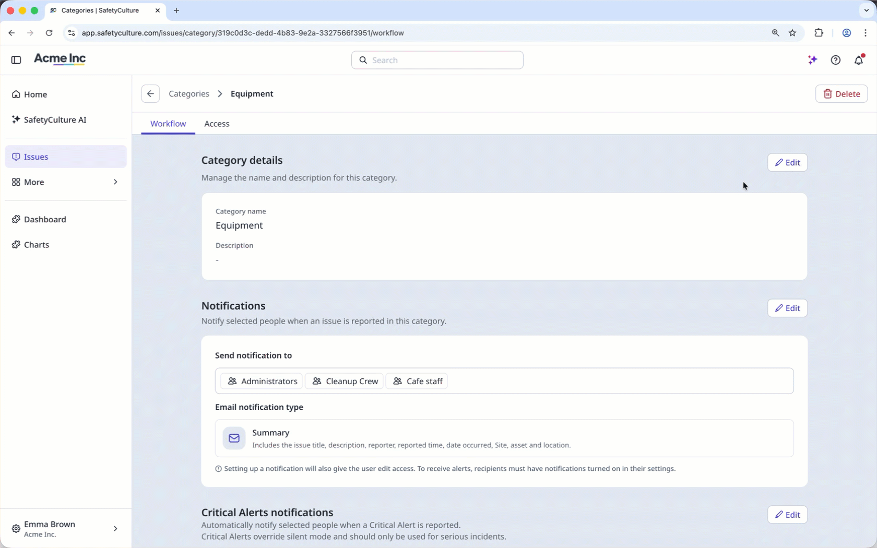
Task: Click the Acme Inc logo
Action: (60, 59)
